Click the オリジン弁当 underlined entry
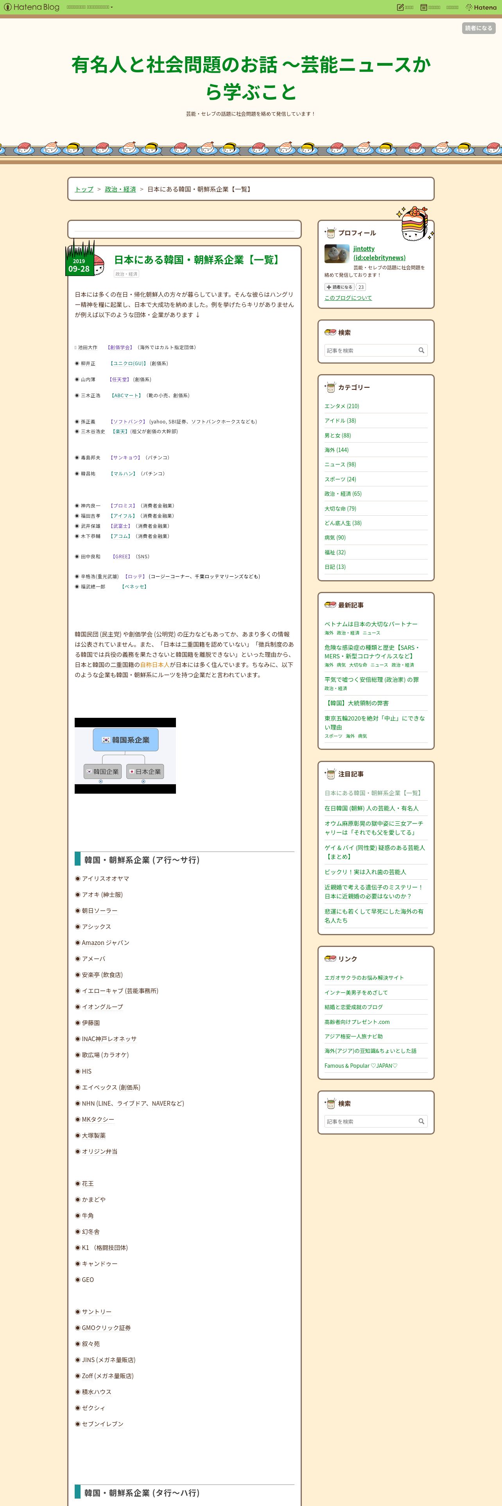This screenshot has height=1506, width=502. click(x=99, y=1151)
